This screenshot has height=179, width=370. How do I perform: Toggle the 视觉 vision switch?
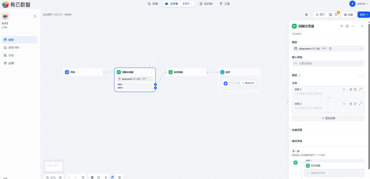tap(361, 75)
